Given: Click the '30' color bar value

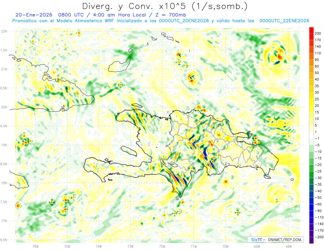Looking at the screenshot, I should pos(317,93).
